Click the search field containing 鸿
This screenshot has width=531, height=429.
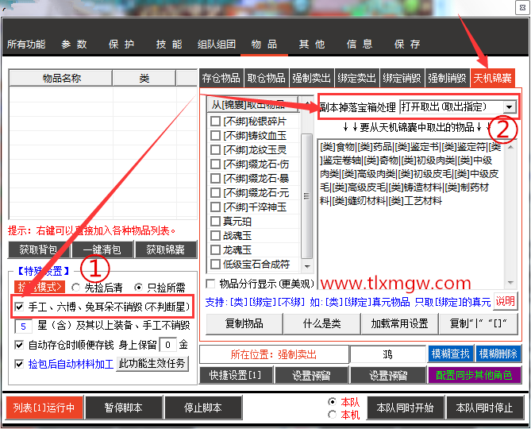[x=388, y=355]
